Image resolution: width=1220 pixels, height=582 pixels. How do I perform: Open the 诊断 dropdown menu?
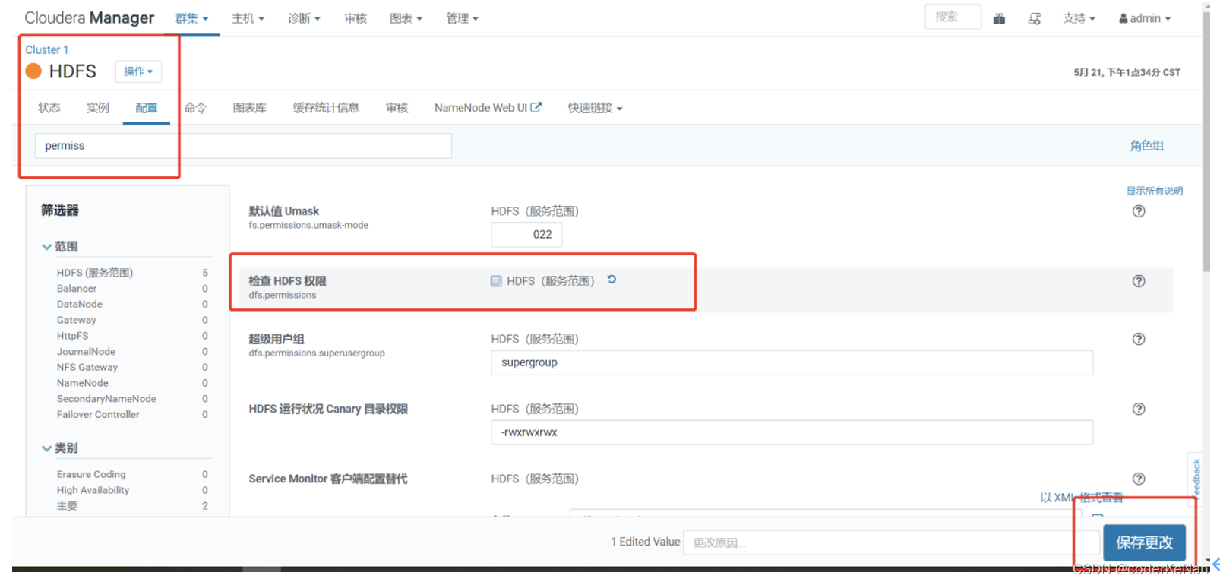(x=304, y=18)
